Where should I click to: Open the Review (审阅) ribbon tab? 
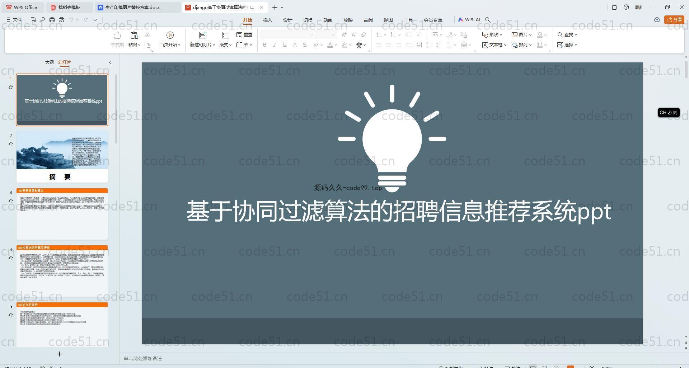pyautogui.click(x=368, y=20)
